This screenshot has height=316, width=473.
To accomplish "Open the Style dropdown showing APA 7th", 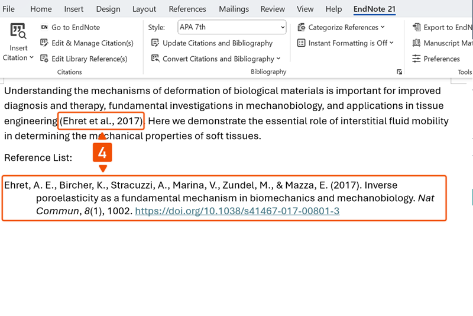I will 232,27.
